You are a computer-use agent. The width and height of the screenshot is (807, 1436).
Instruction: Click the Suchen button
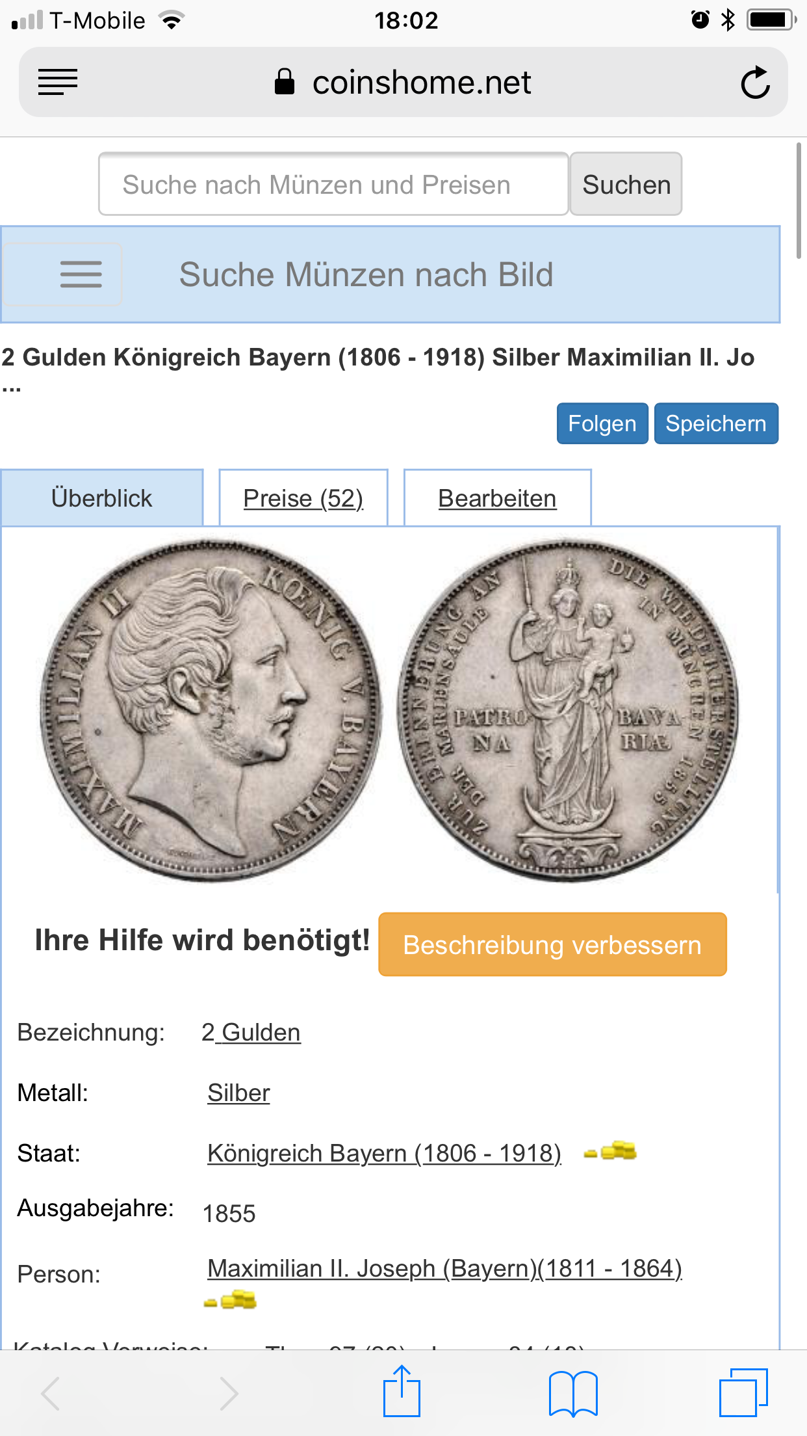[626, 184]
